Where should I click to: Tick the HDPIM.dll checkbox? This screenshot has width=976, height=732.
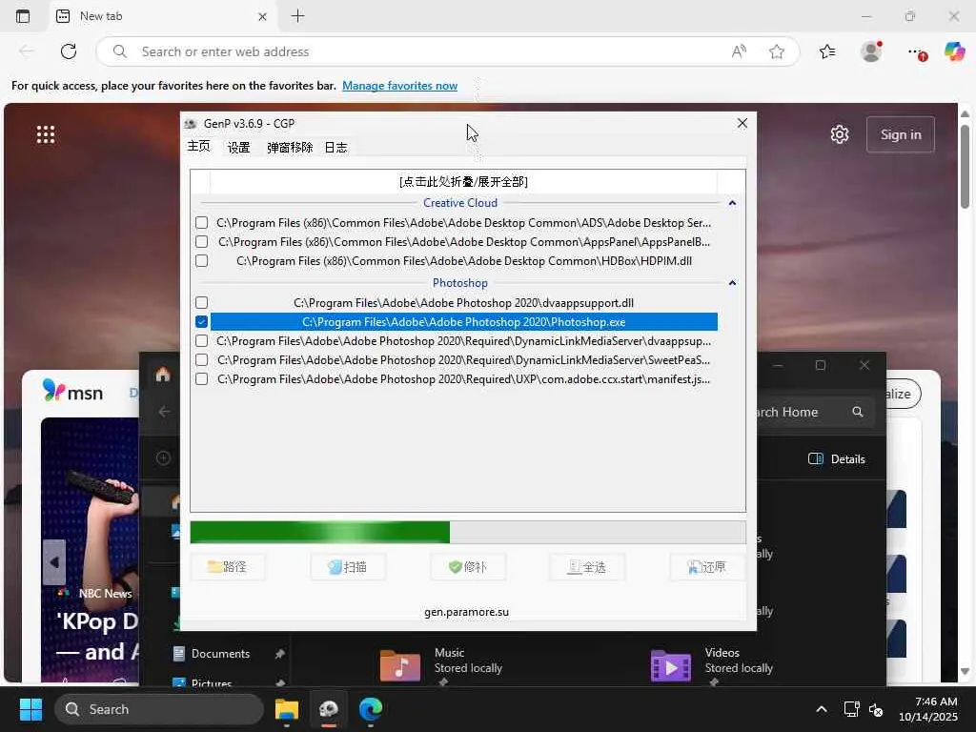[x=201, y=261]
